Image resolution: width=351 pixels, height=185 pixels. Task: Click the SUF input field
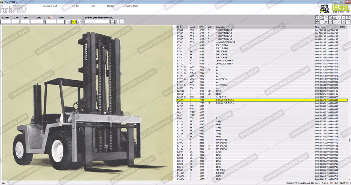coord(25,22)
